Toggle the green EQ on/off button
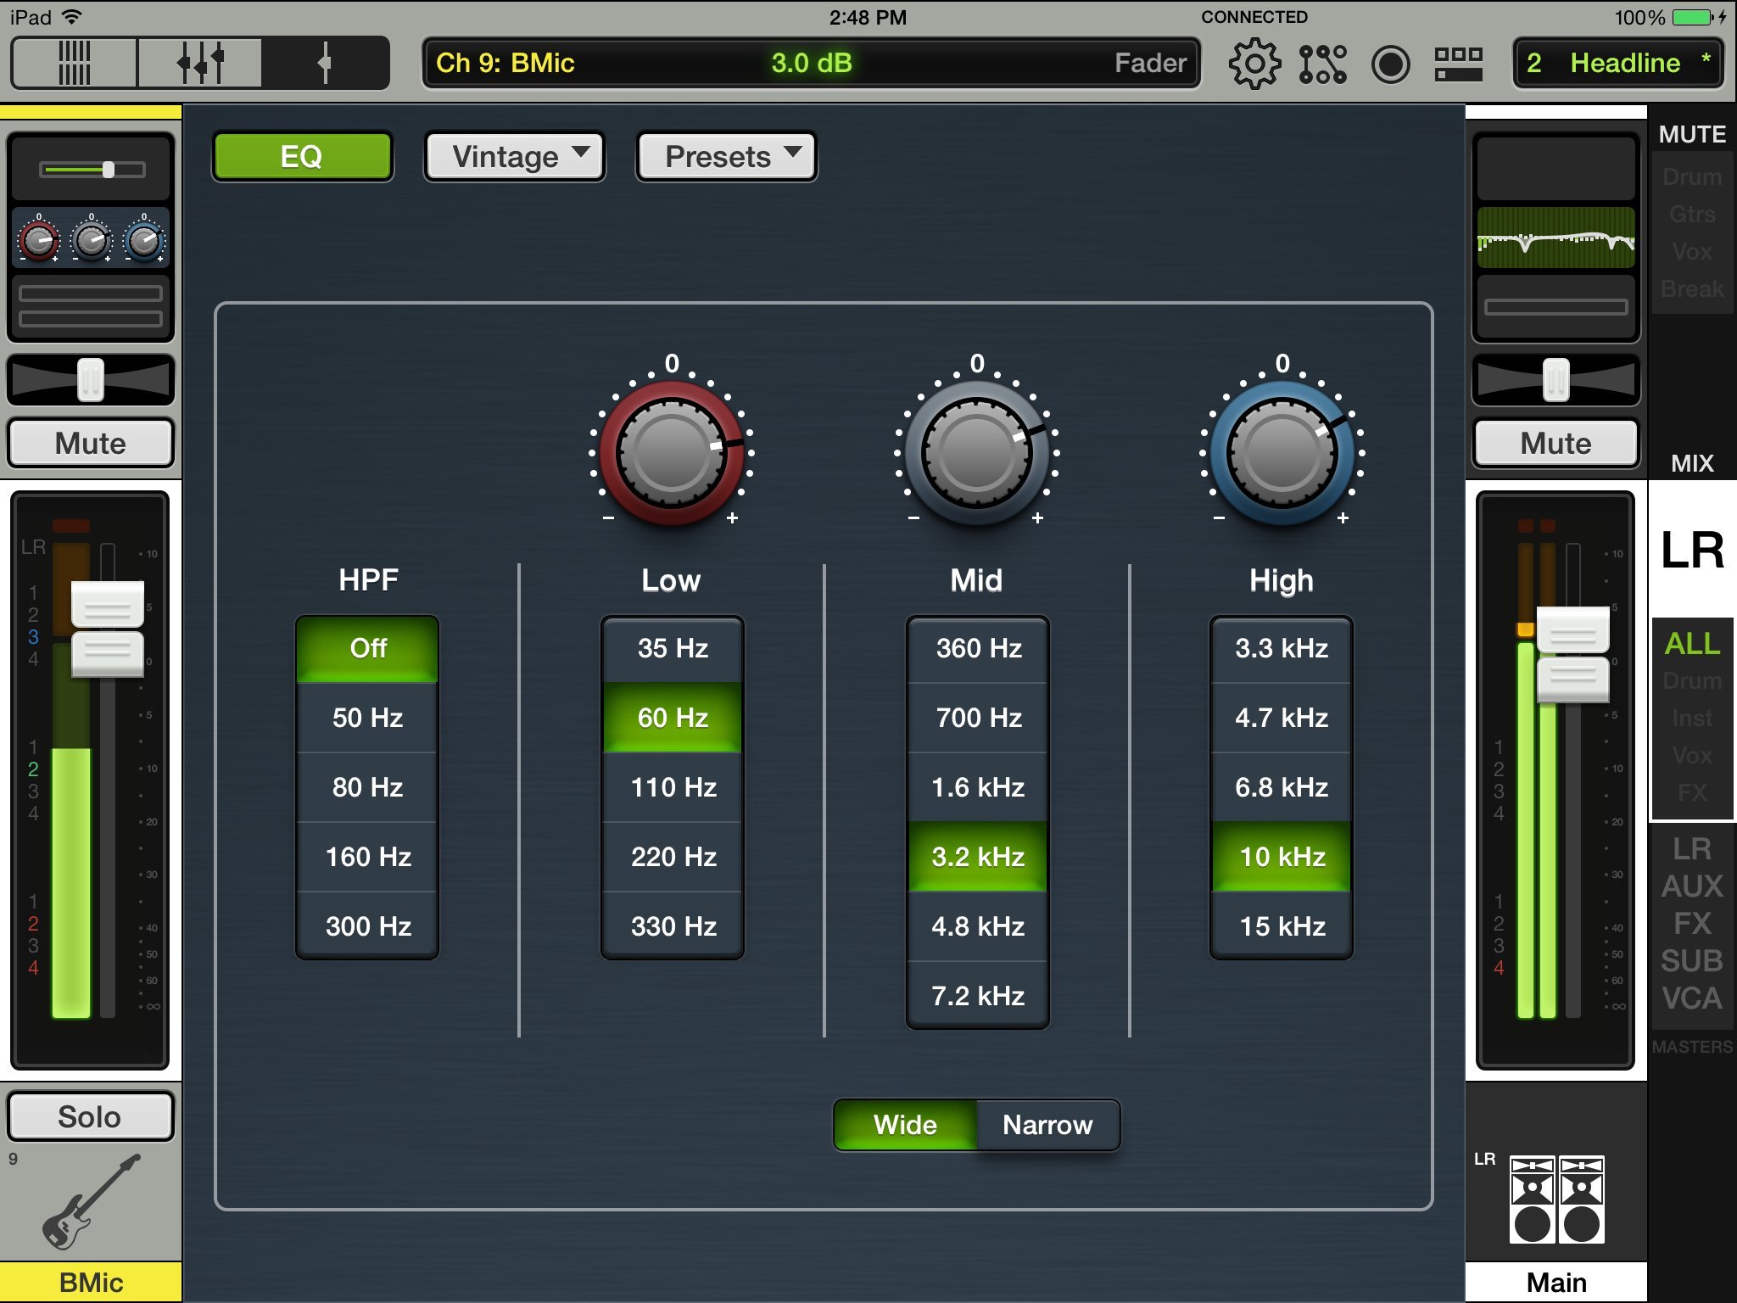The width and height of the screenshot is (1737, 1303). tap(302, 157)
